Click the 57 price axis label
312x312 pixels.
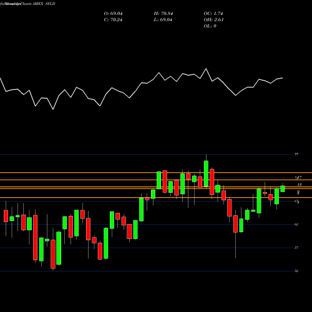point(296,248)
